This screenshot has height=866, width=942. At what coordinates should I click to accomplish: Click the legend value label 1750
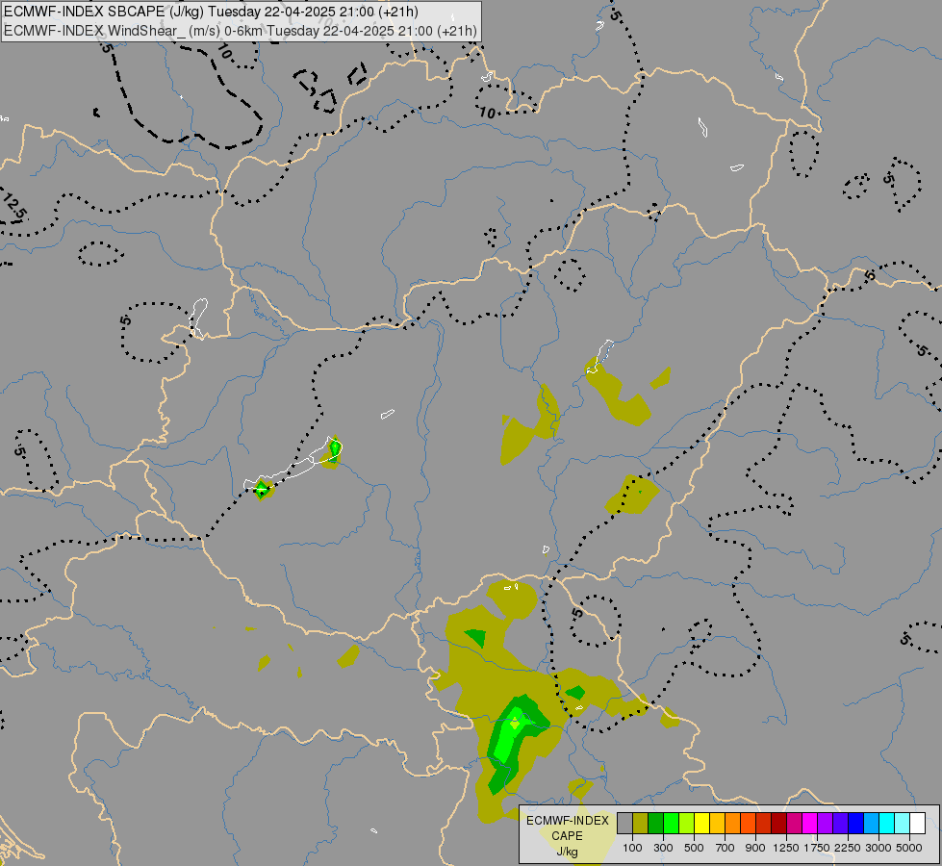[x=817, y=848]
